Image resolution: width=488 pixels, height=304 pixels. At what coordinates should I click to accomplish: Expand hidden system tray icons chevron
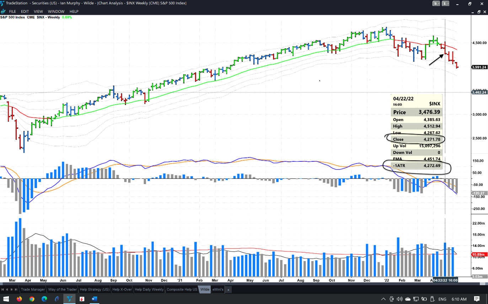(x=383, y=299)
